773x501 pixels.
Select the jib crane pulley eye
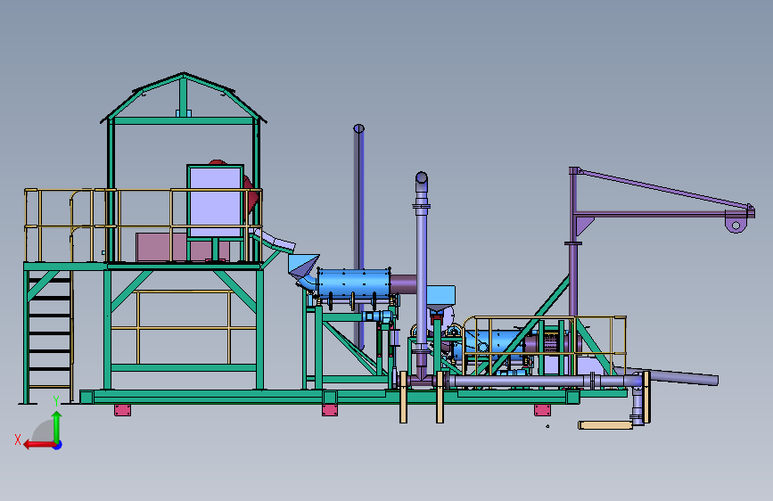pos(736,226)
